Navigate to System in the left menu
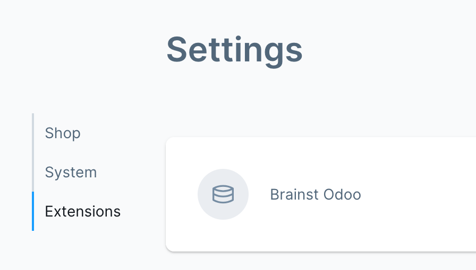 pos(71,172)
